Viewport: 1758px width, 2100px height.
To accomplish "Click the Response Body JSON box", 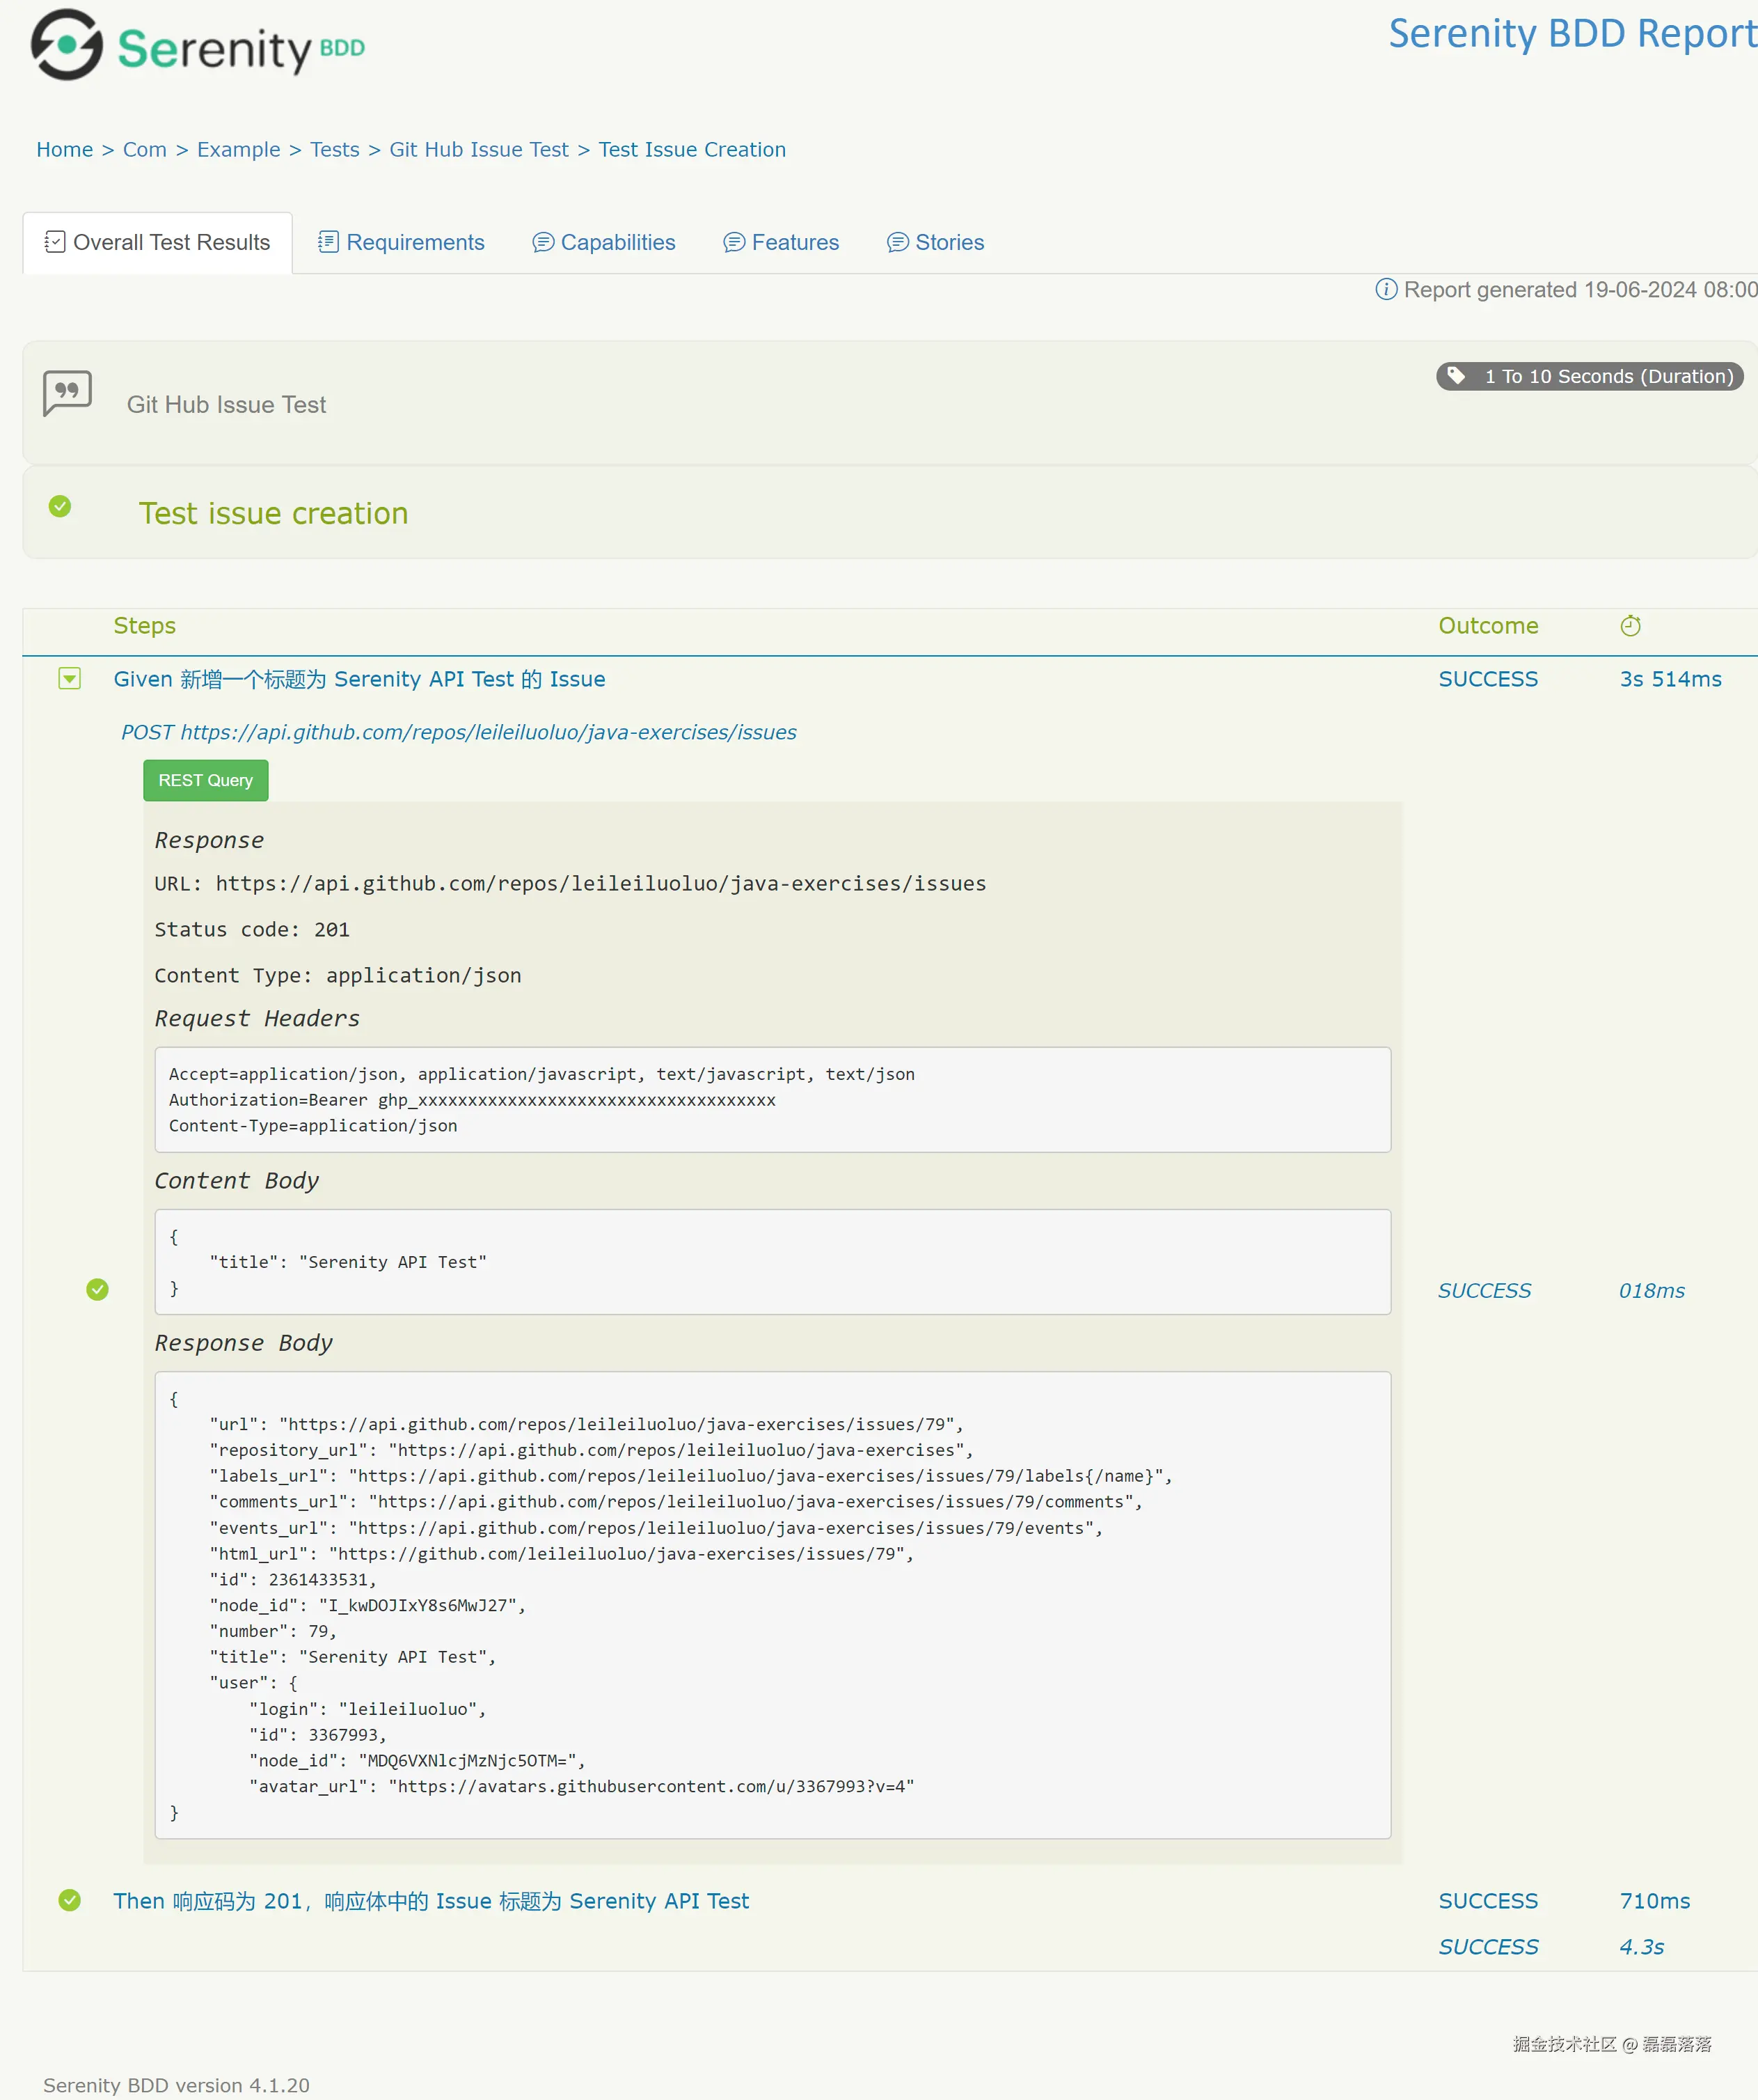I will pos(773,1604).
